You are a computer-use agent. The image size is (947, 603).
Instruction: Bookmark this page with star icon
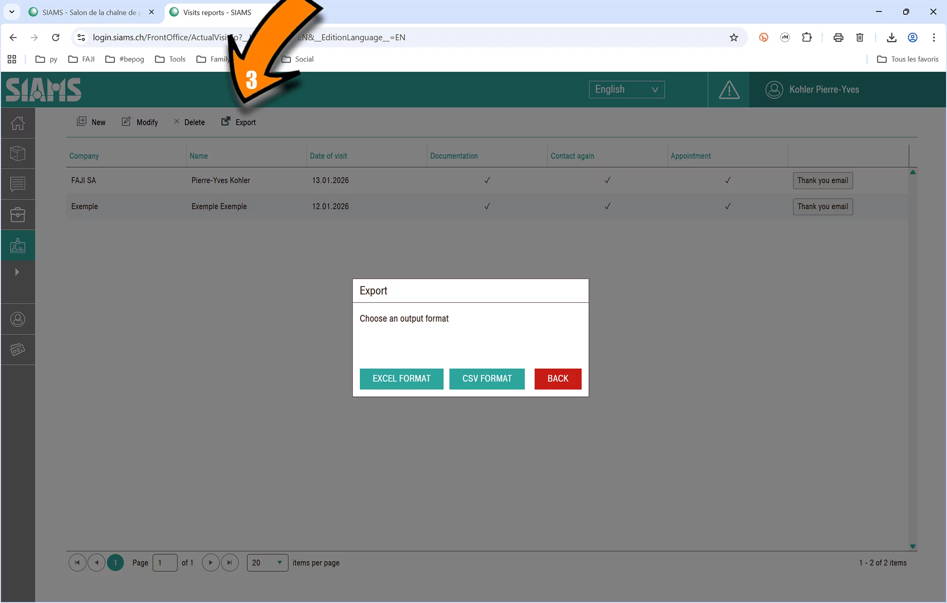click(733, 37)
